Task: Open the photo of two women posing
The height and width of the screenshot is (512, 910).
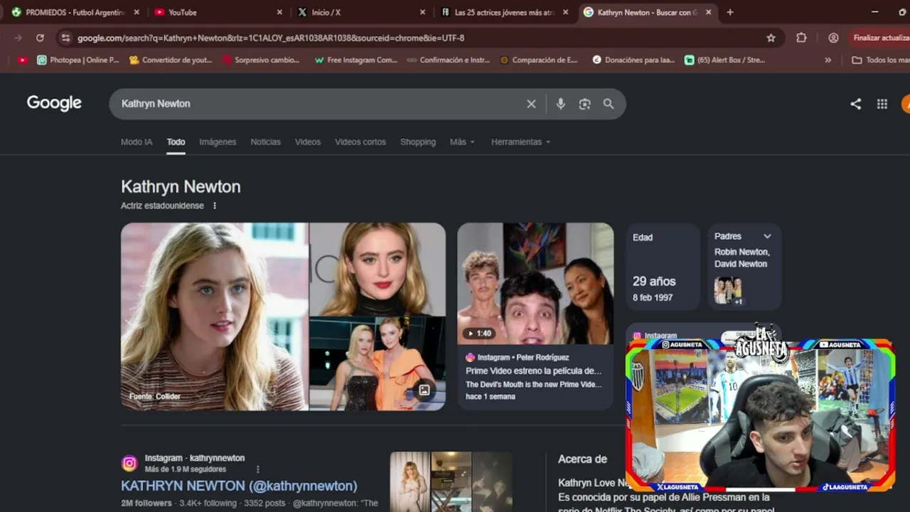Action: [378, 363]
